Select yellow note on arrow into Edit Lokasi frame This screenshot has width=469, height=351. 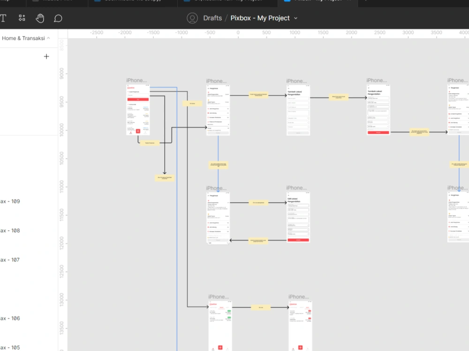258,203
